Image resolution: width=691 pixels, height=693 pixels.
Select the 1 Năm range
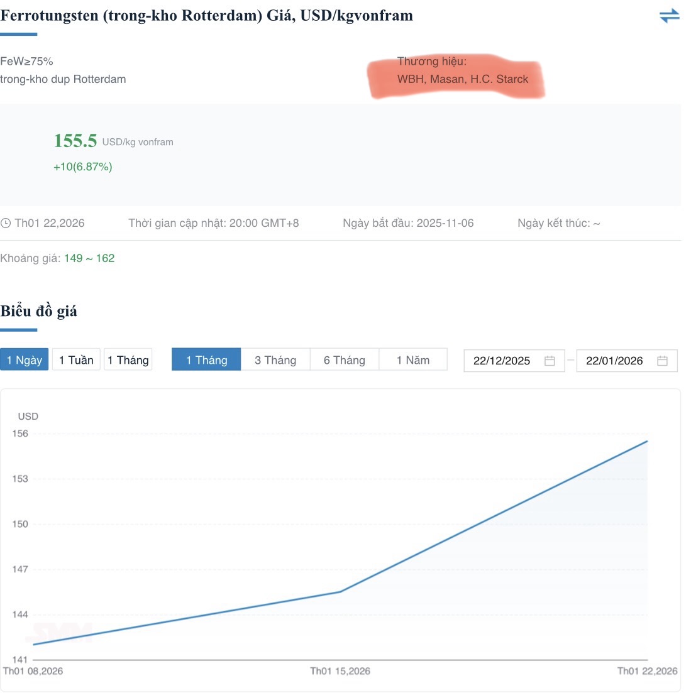pos(413,360)
